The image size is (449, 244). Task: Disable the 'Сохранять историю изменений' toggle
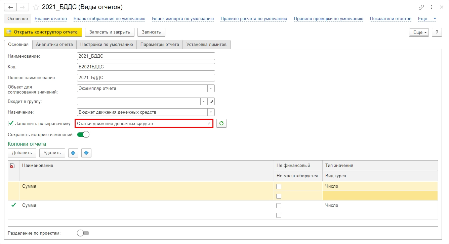coord(83,135)
